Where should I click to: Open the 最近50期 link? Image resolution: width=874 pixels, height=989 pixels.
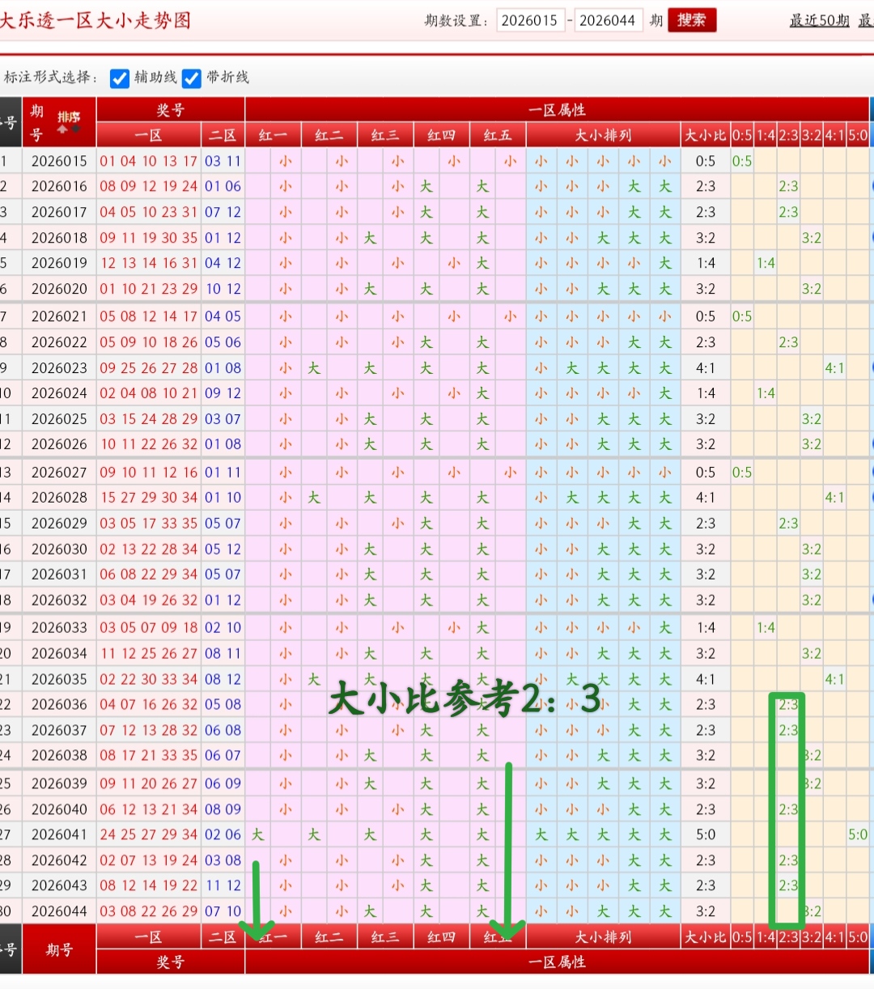(819, 20)
